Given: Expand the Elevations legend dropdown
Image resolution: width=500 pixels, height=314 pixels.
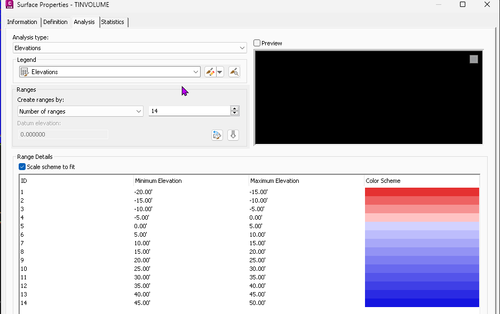Looking at the screenshot, I should (x=196, y=71).
